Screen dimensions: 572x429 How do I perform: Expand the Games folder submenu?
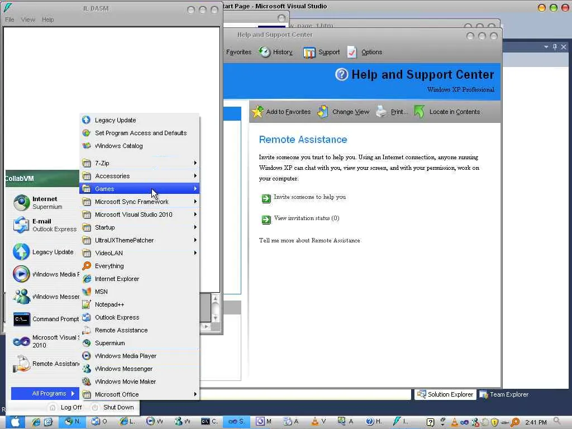coord(139,189)
